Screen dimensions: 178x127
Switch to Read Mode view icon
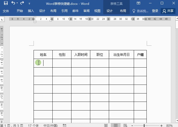[x=106, y=125]
